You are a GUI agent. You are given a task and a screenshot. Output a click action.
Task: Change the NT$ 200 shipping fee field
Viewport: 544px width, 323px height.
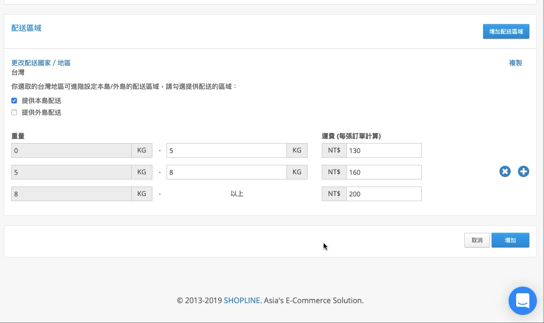[x=384, y=194]
